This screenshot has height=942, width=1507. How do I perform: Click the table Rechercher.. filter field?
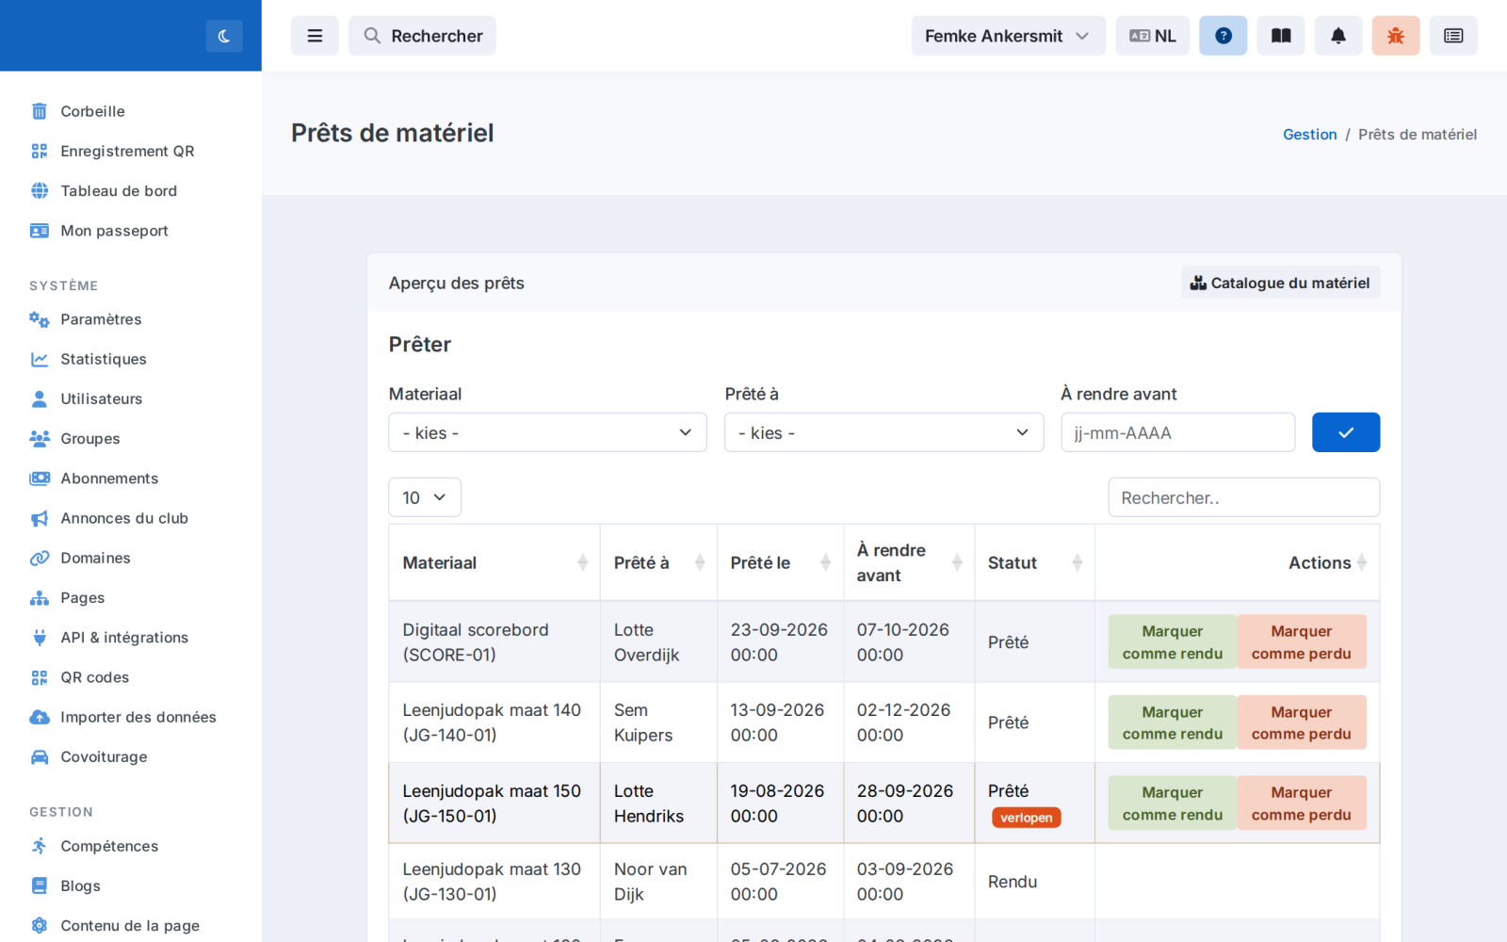click(1243, 497)
